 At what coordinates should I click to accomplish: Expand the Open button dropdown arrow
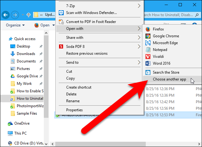pos(53,25)
